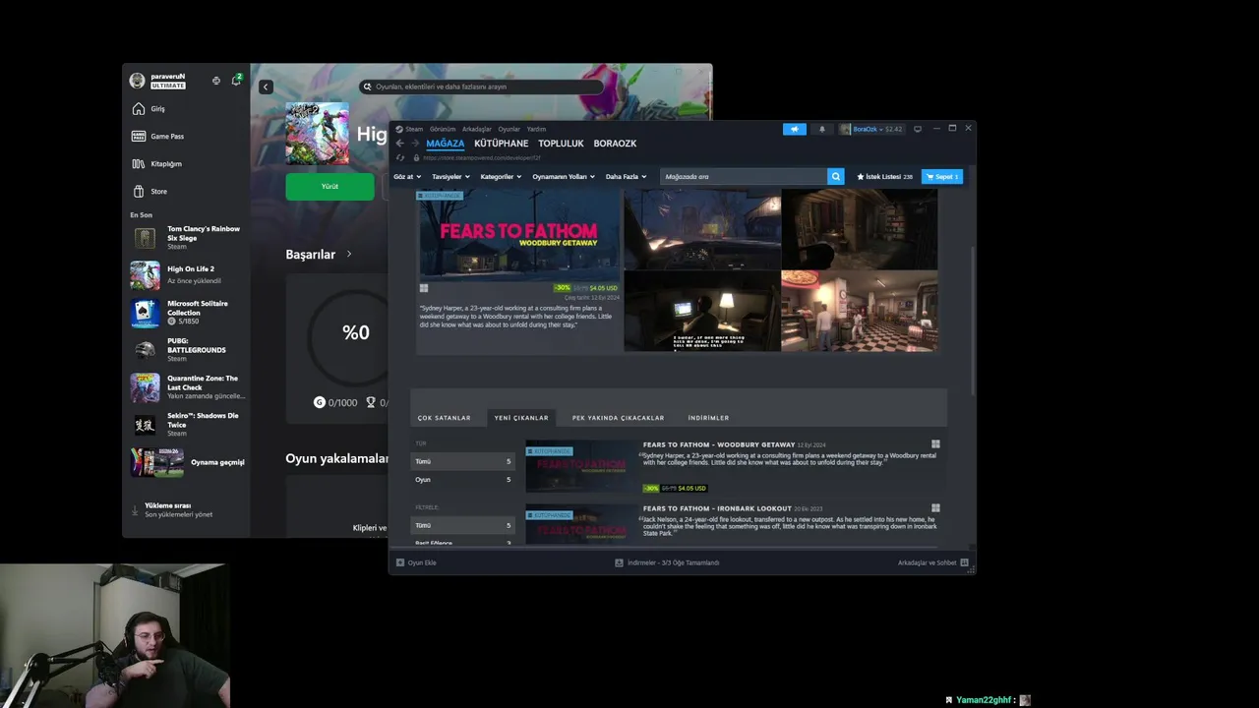Open Steam Big Picture mode icon
1259x708 pixels.
[x=918, y=129]
